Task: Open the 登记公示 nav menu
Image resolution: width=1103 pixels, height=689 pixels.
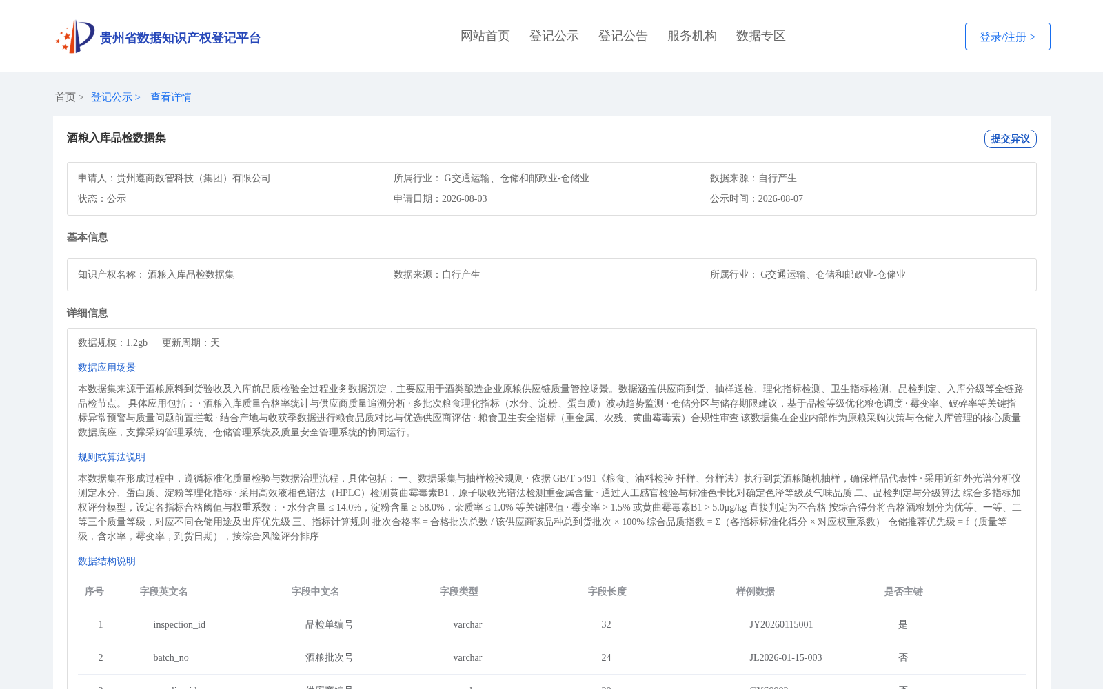Action: [x=554, y=36]
